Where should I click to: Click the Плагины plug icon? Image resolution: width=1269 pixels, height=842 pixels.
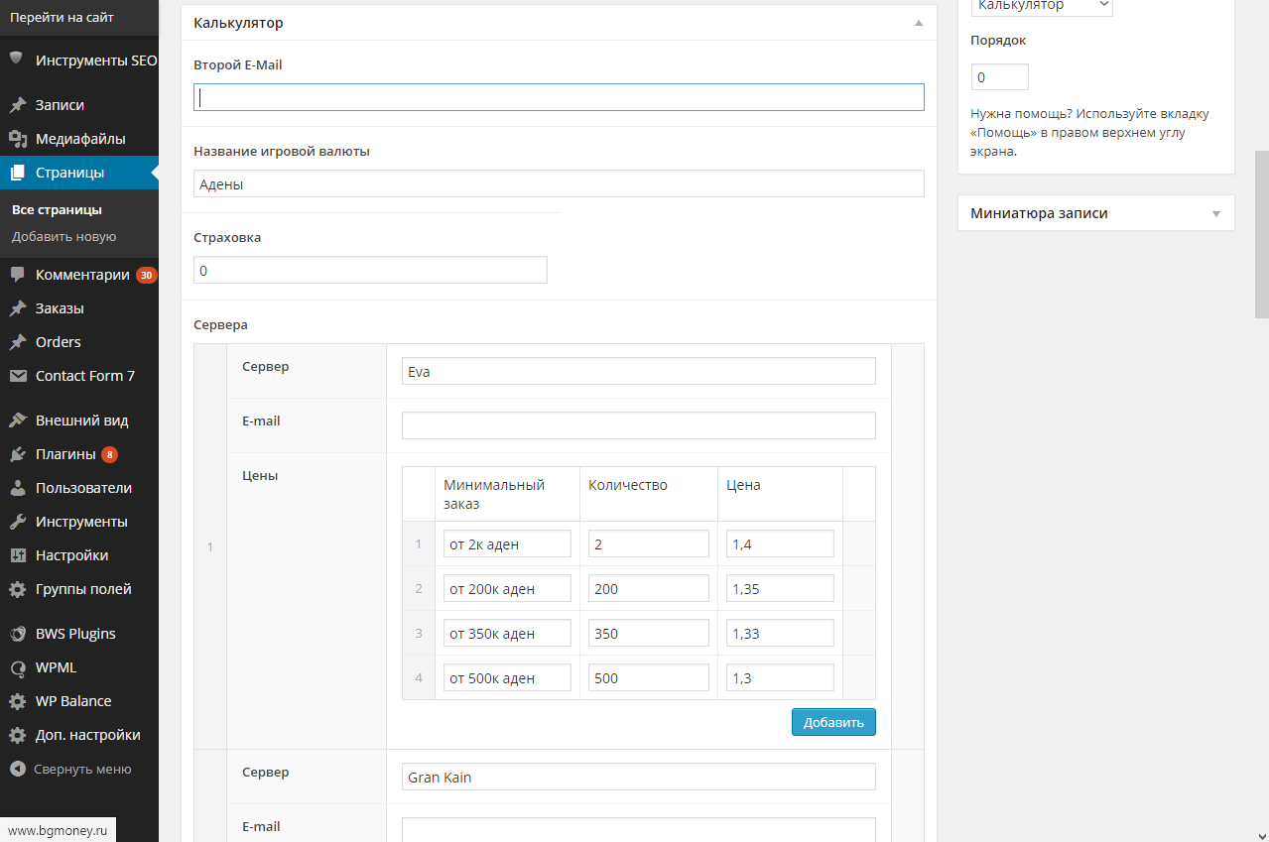17,454
